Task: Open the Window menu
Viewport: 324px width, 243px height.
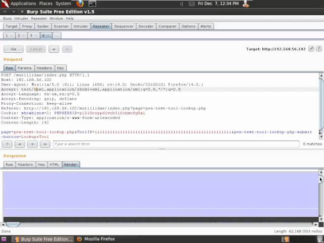Action: pyautogui.click(x=56, y=18)
